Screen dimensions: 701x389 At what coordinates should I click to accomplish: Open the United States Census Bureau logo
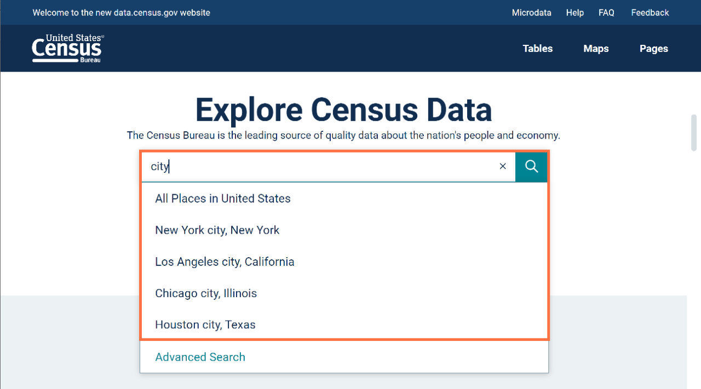pos(67,48)
